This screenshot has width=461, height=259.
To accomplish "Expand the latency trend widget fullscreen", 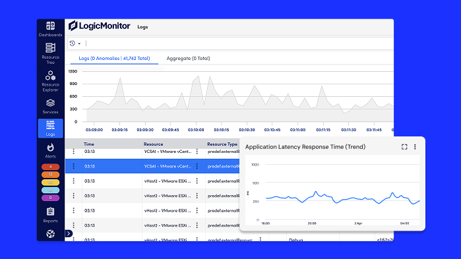I will coord(404,147).
